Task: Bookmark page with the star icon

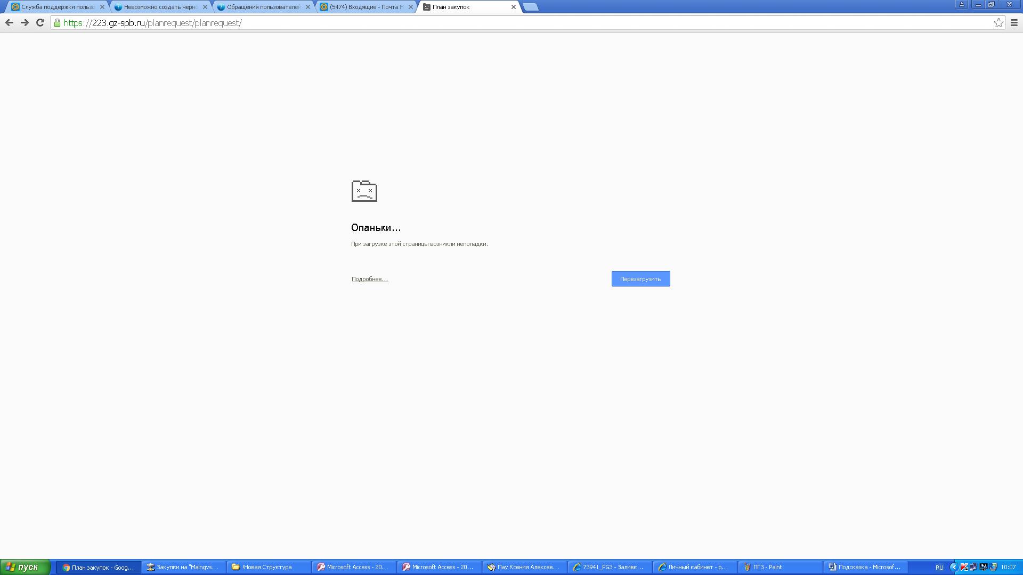Action: (998, 23)
